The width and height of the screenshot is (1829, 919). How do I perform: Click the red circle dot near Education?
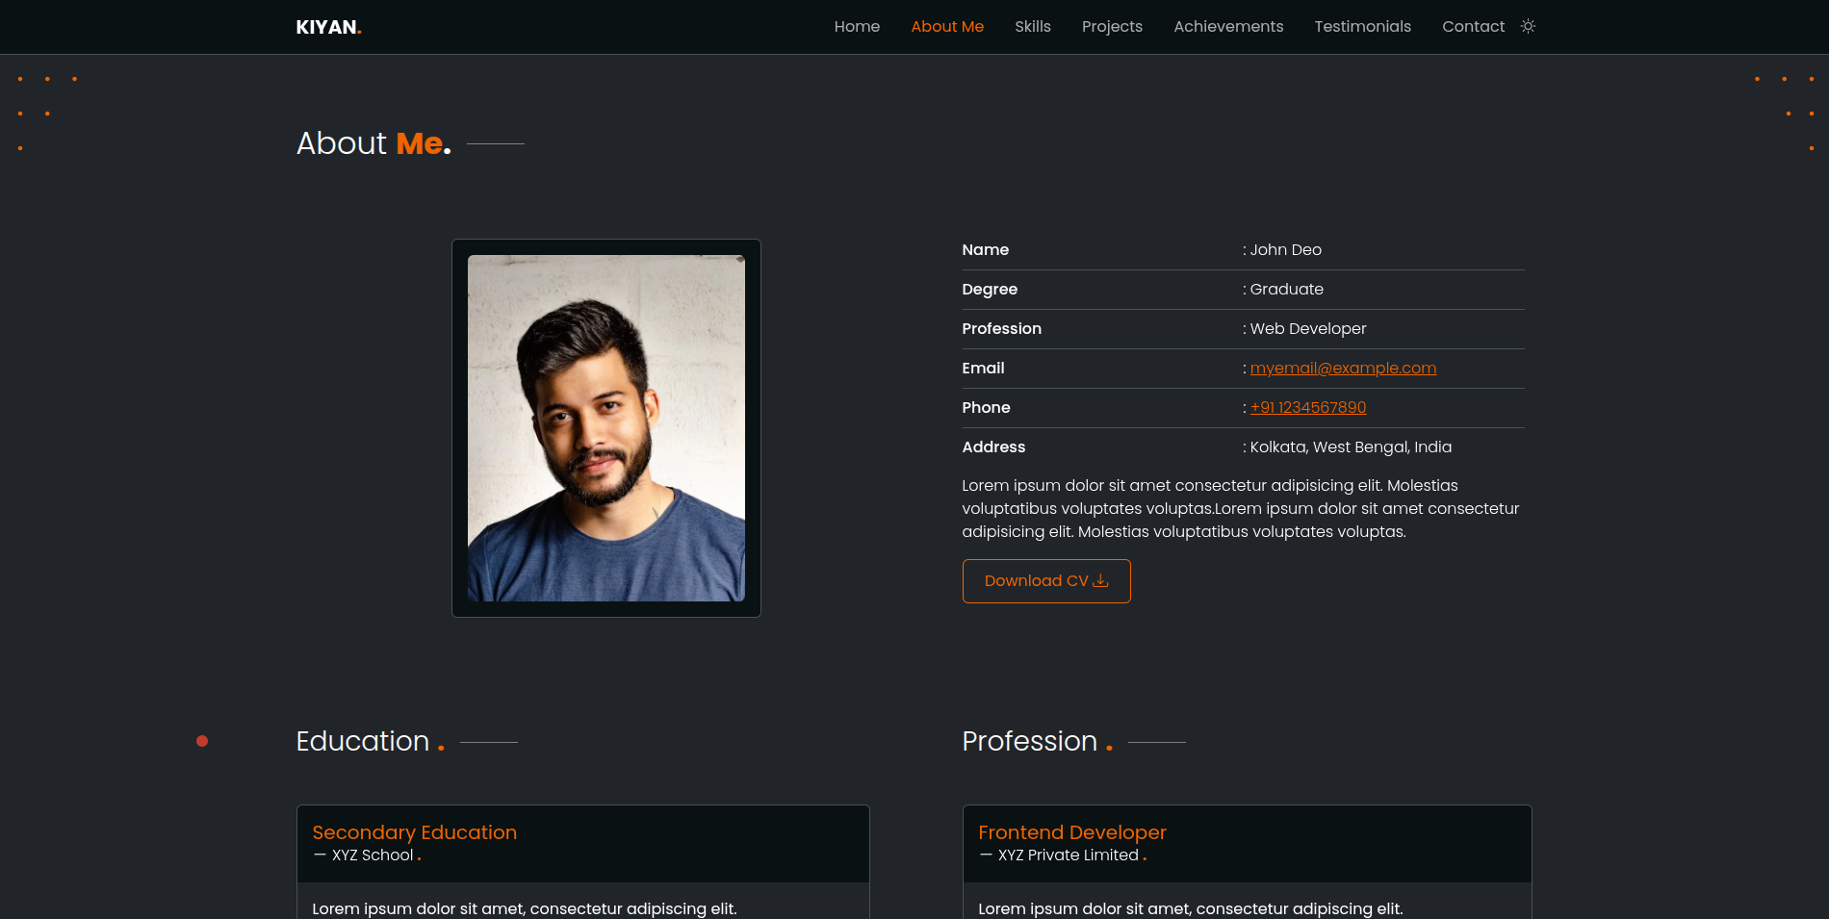click(202, 741)
